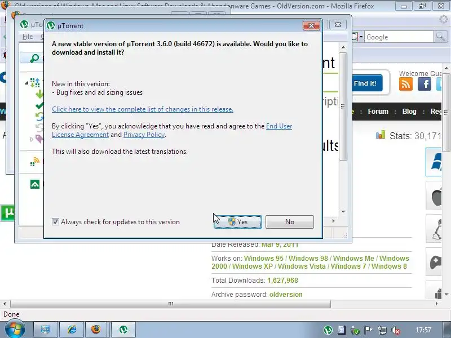The height and width of the screenshot is (338, 451).
Task: Switch to µTorrent in the taskbar
Action: tap(123, 330)
